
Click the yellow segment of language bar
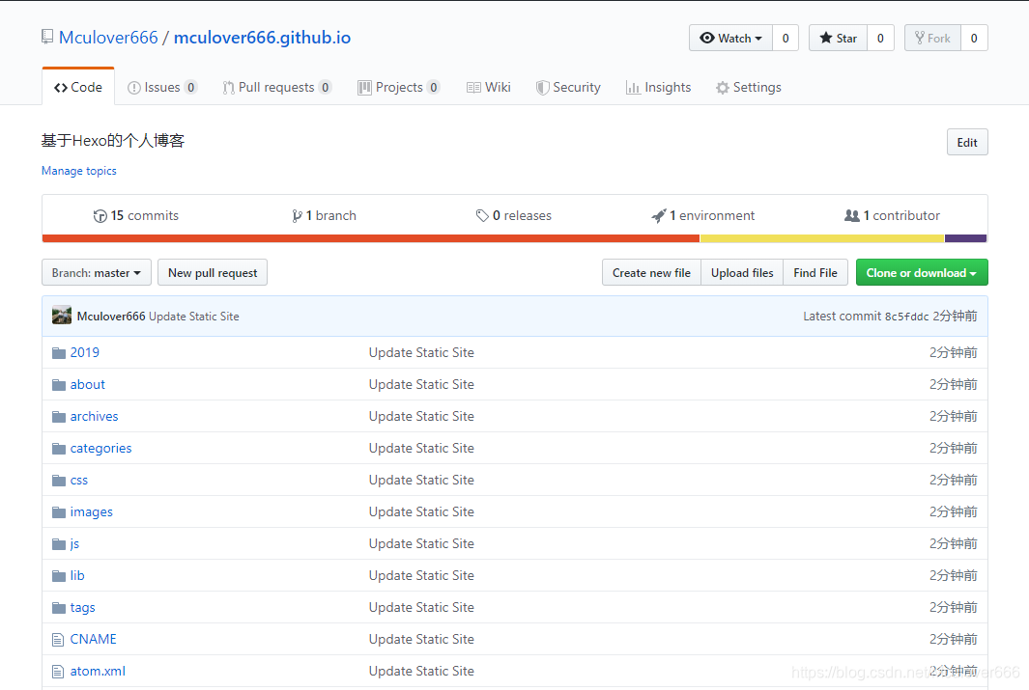pos(822,238)
